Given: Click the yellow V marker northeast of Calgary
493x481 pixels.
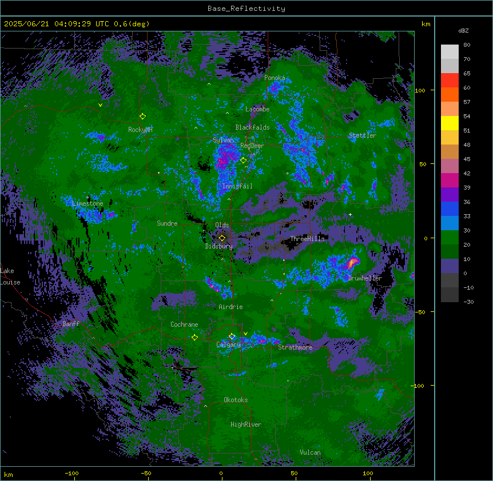Looking at the screenshot, I should (245, 334).
